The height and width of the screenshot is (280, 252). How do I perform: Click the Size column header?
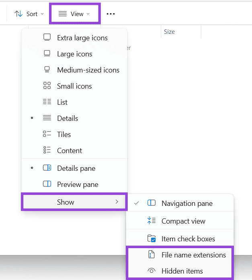coord(169,32)
